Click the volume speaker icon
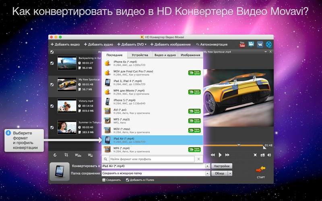This screenshot has height=201, width=322. (x=269, y=155)
